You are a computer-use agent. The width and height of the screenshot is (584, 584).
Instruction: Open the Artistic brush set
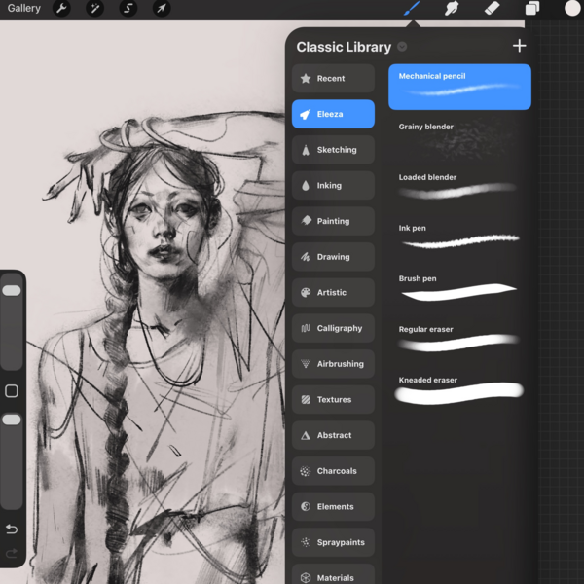tap(333, 292)
